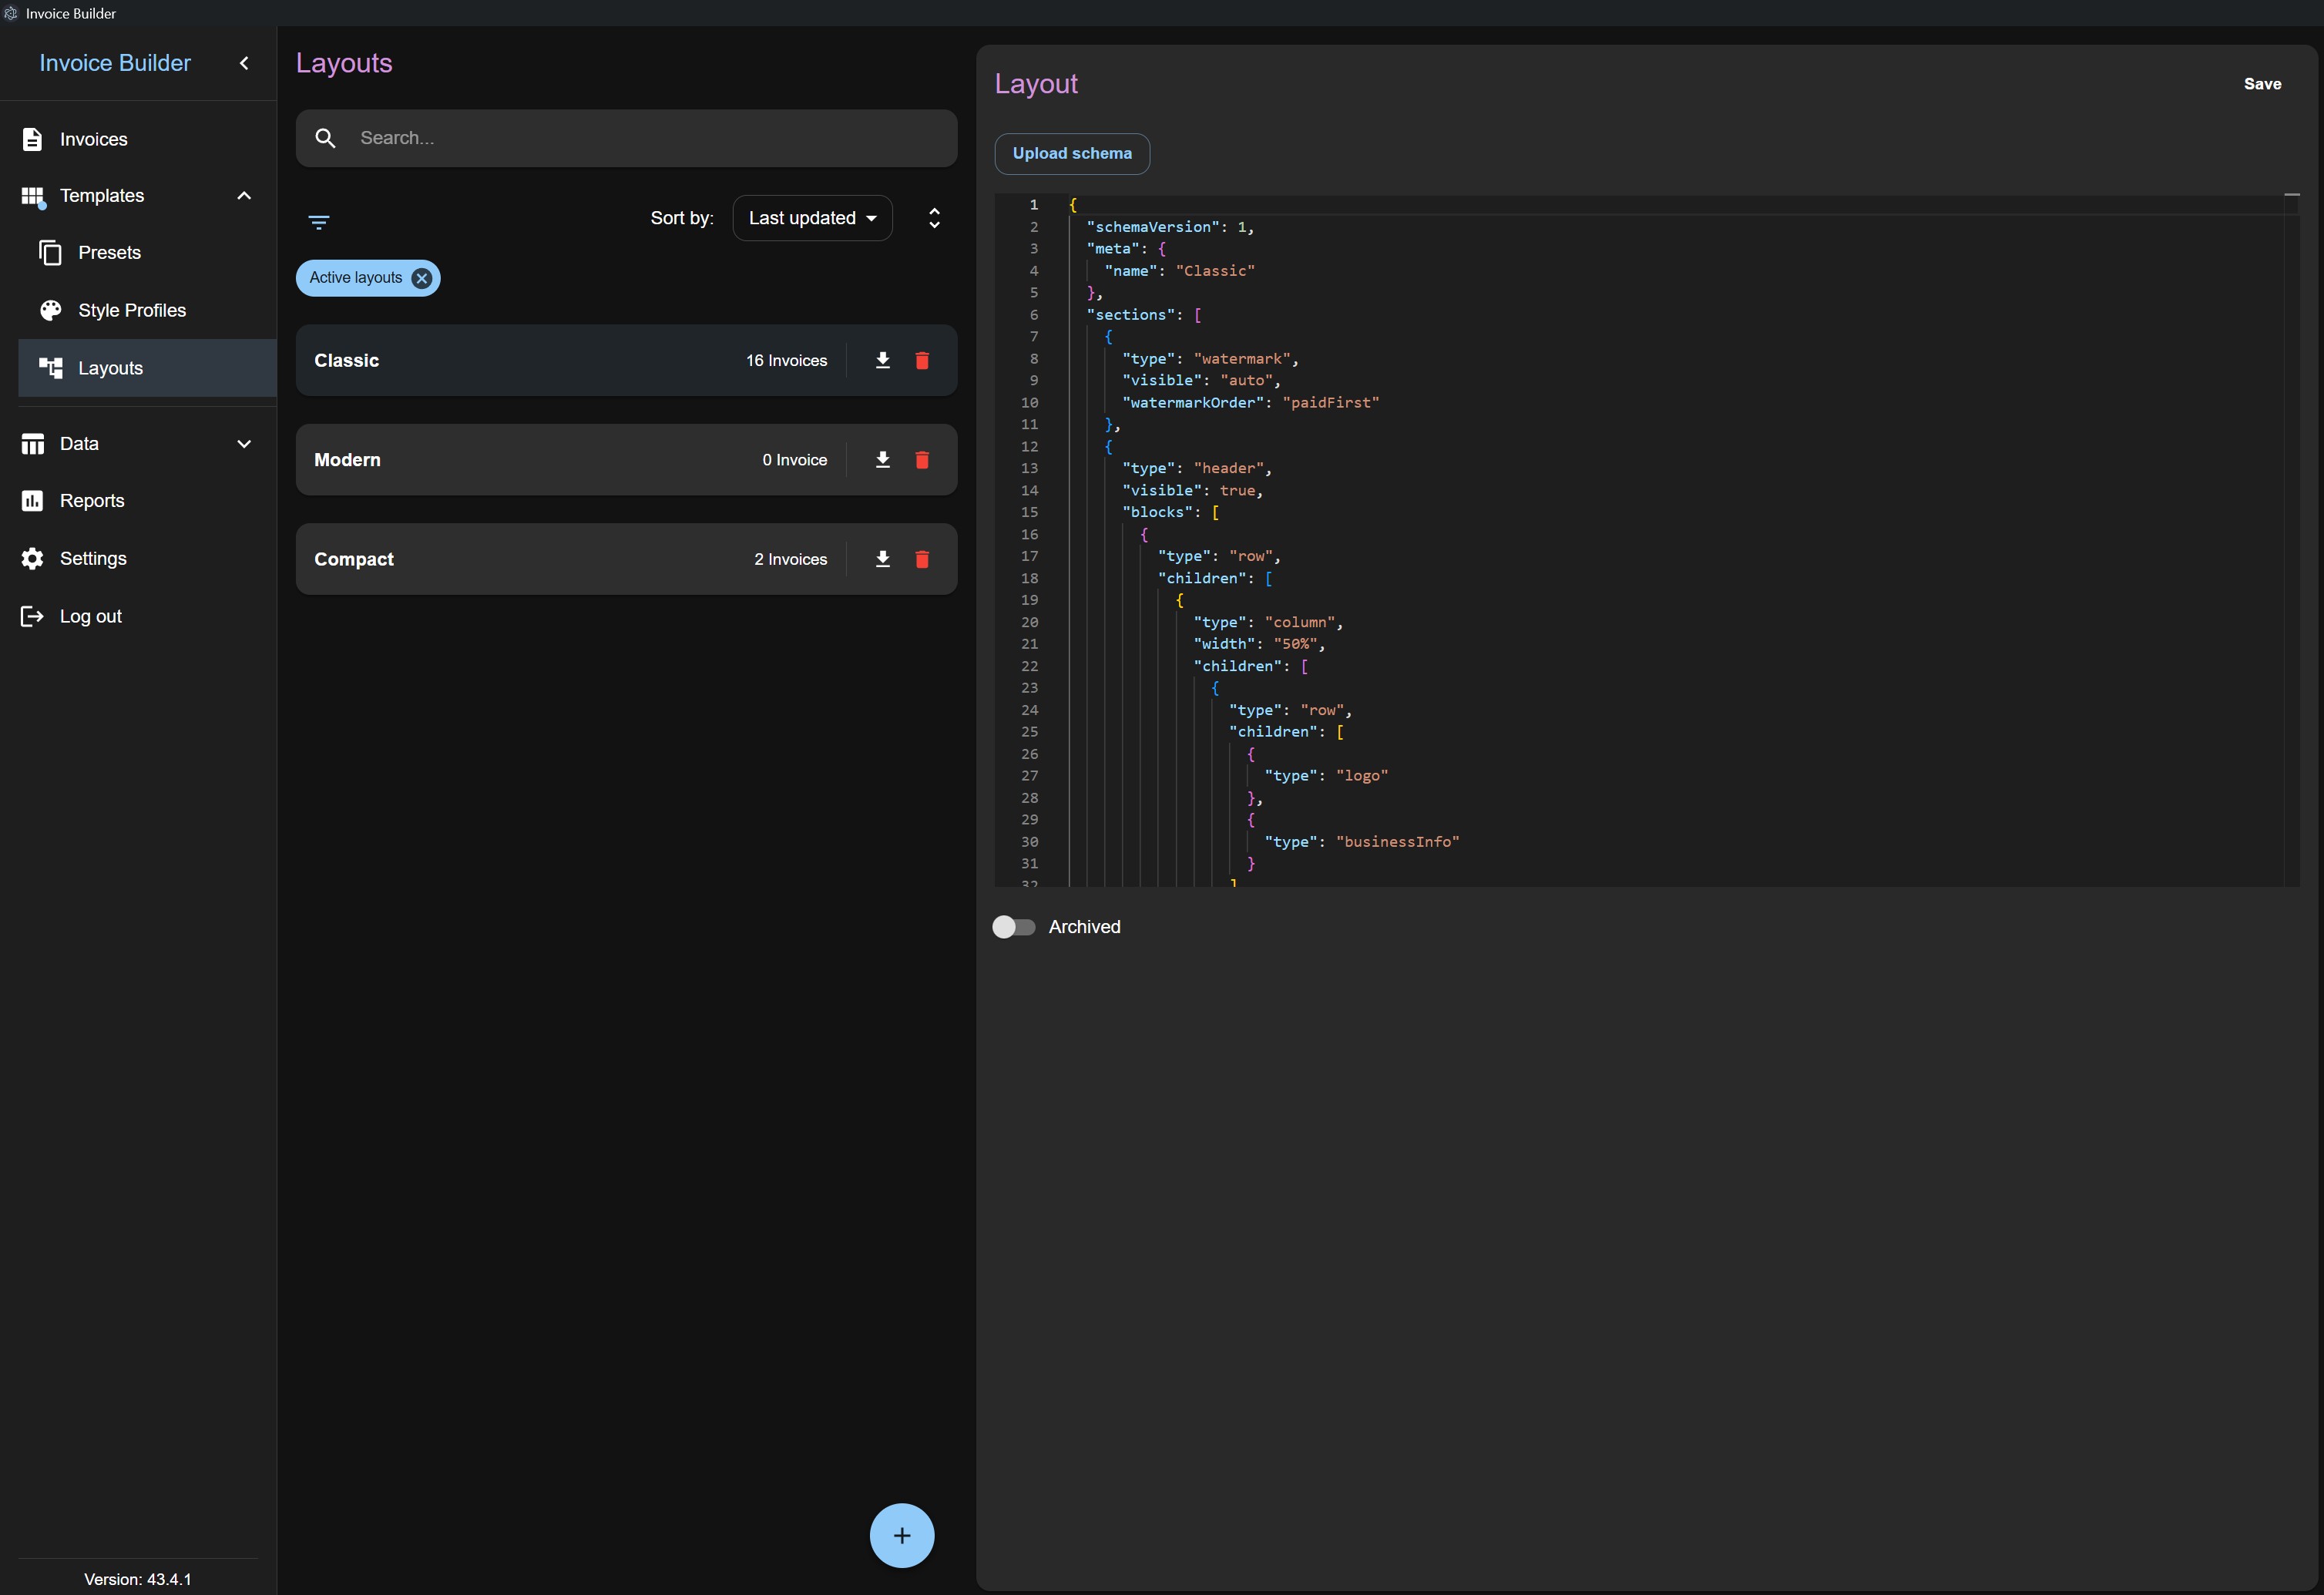Click the "schemaVersion" line in editor
The image size is (2324, 1595).
1170,227
